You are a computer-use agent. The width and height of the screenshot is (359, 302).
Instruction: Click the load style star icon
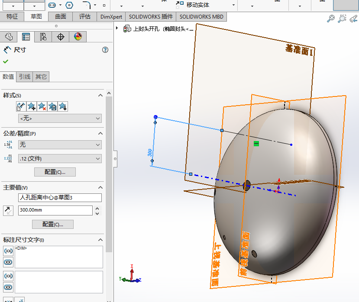pos(62,106)
